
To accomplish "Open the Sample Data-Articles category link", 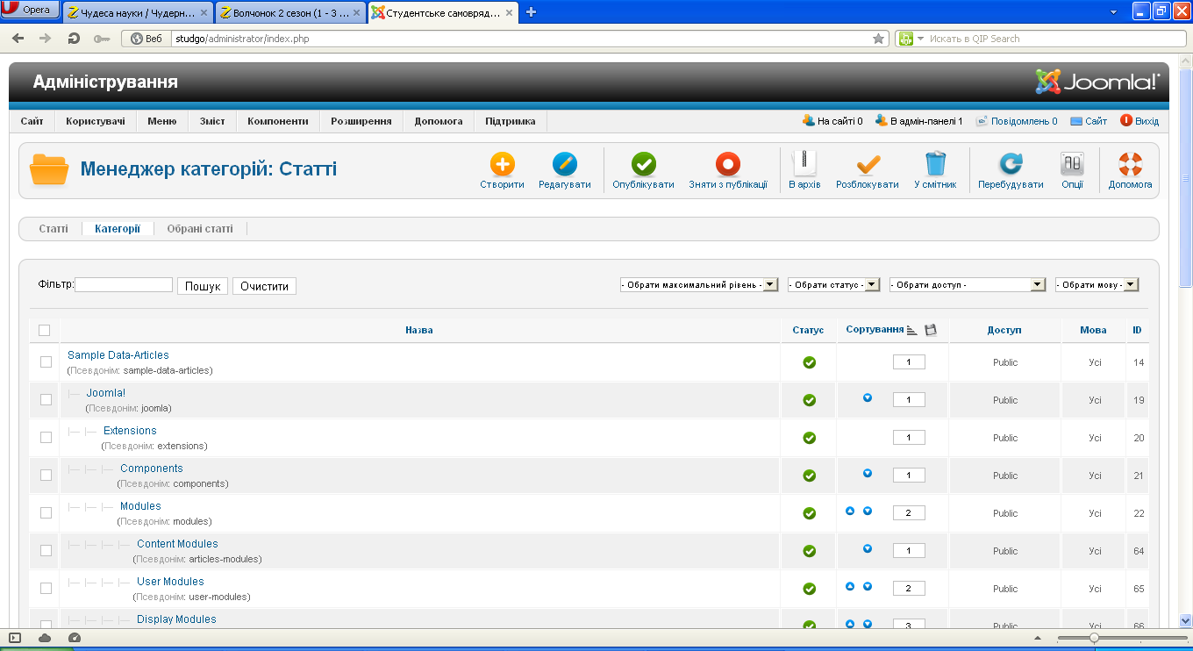I will [118, 355].
